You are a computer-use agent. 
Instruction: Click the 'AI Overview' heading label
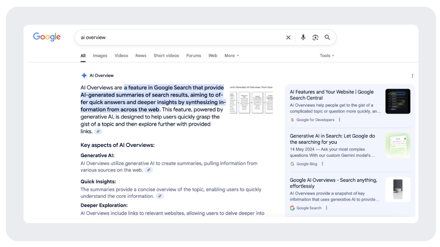102,75
